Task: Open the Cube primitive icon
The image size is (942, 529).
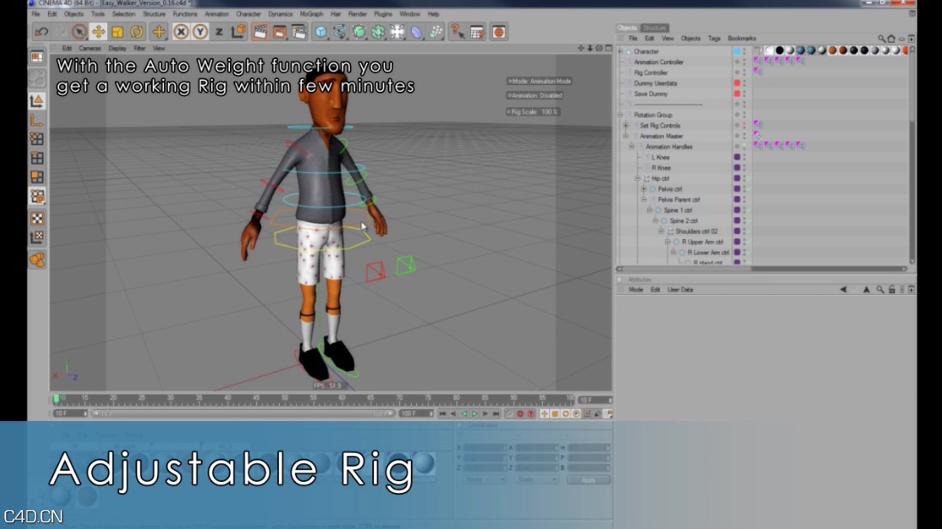Action: 321,32
